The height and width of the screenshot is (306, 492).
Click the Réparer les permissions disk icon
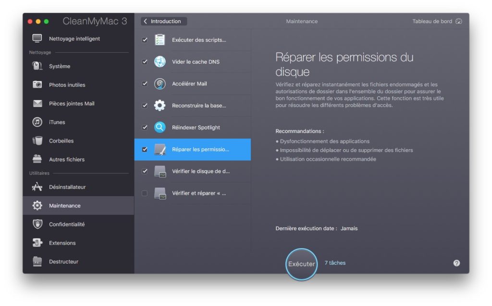[160, 149]
